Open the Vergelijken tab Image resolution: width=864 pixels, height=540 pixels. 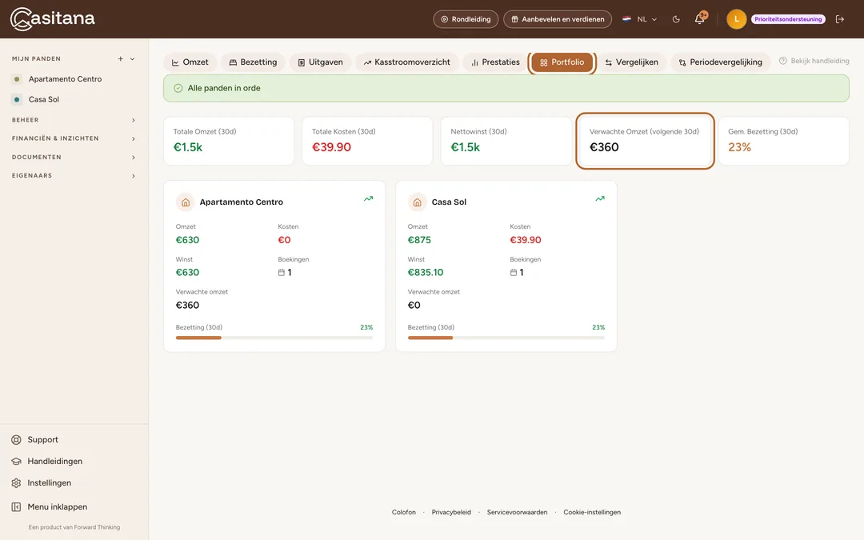tap(631, 62)
